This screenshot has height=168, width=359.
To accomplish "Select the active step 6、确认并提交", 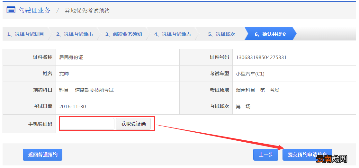I will (x=271, y=34).
